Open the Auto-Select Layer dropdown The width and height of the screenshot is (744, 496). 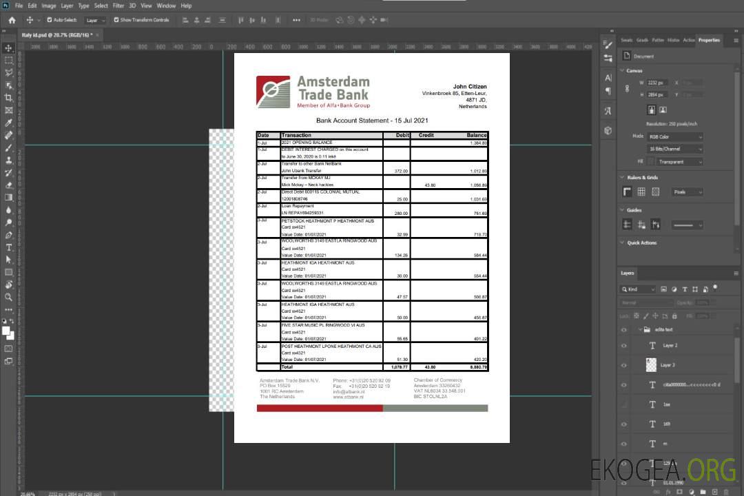click(95, 20)
